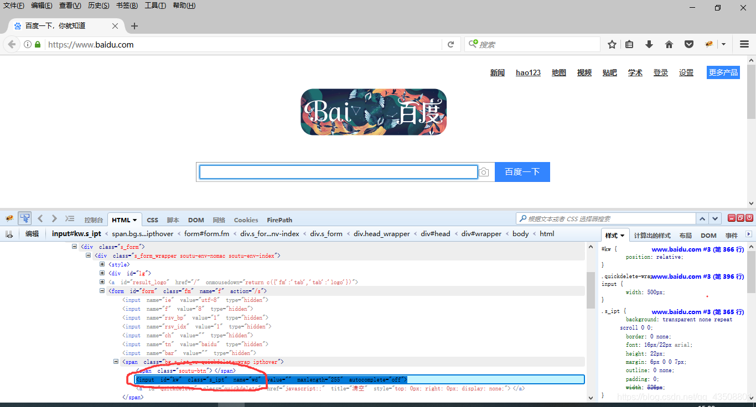Open dropdown arrow next to Firebug toolbar icon

(723, 45)
